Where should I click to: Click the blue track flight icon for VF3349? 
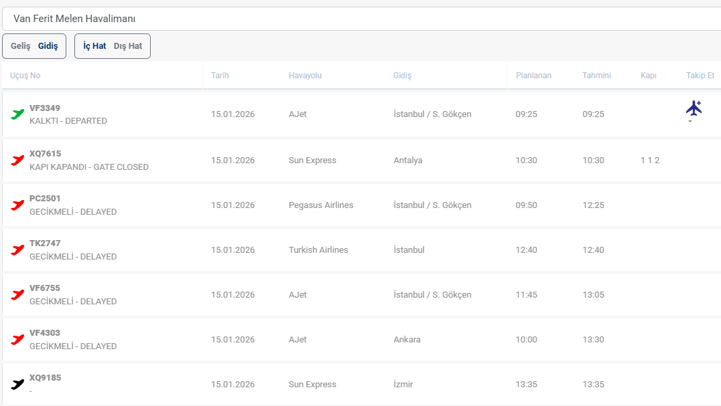[x=694, y=108]
